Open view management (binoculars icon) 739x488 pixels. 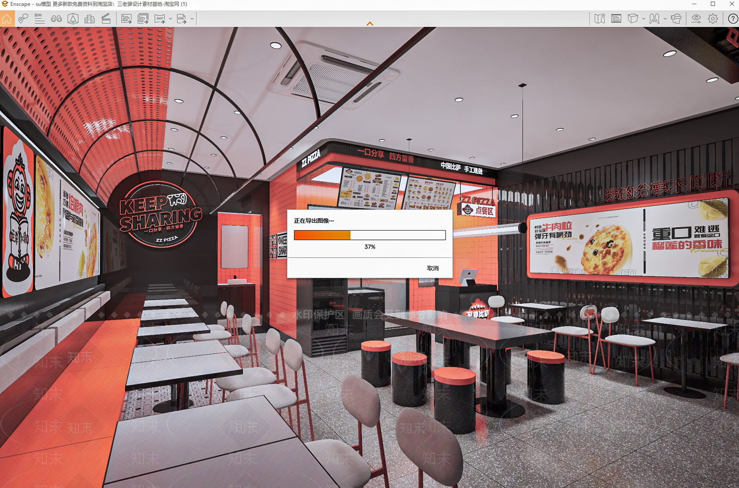pyautogui.click(x=56, y=19)
